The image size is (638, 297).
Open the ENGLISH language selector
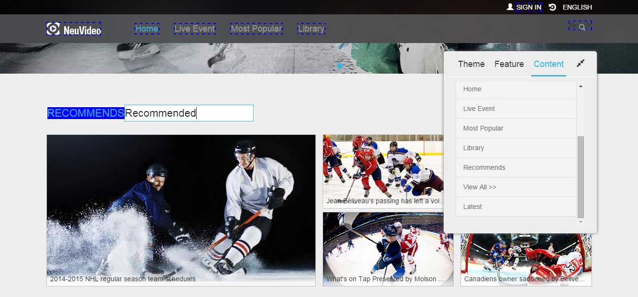(577, 7)
